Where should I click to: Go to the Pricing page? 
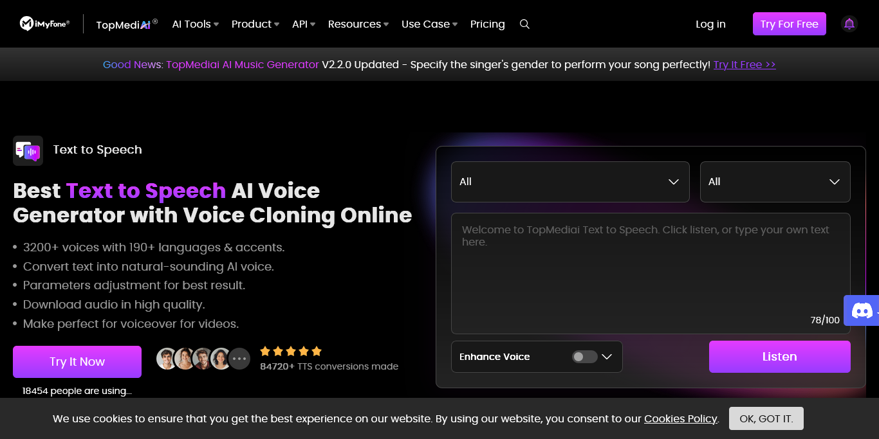(x=487, y=24)
